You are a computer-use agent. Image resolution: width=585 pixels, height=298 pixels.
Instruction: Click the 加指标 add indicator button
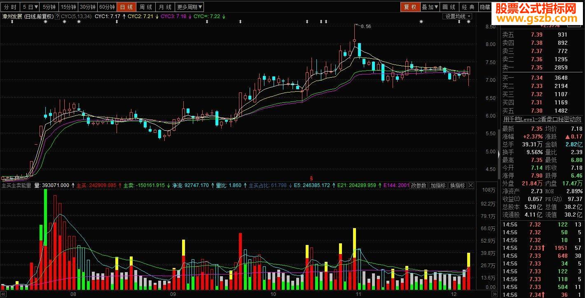point(438,185)
